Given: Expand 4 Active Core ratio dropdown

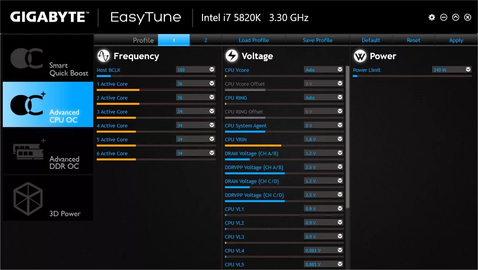Looking at the screenshot, I should click(212, 125).
